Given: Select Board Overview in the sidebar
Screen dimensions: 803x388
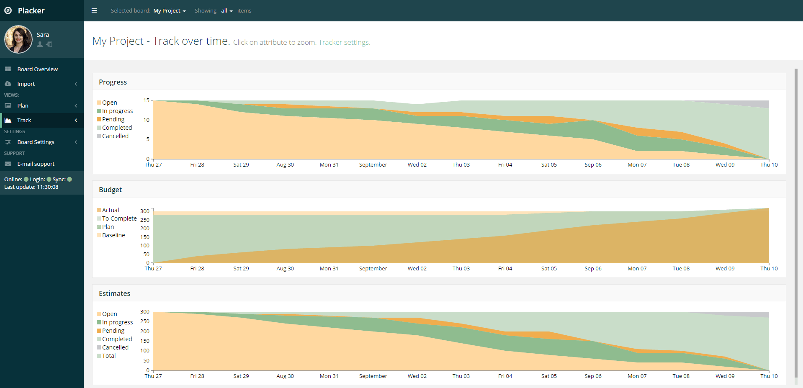Looking at the screenshot, I should pyautogui.click(x=38, y=69).
